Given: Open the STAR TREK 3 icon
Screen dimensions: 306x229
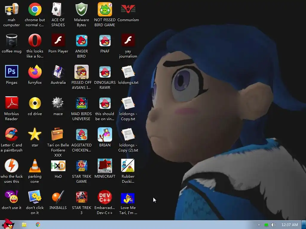Looking at the screenshot, I should point(81,197).
